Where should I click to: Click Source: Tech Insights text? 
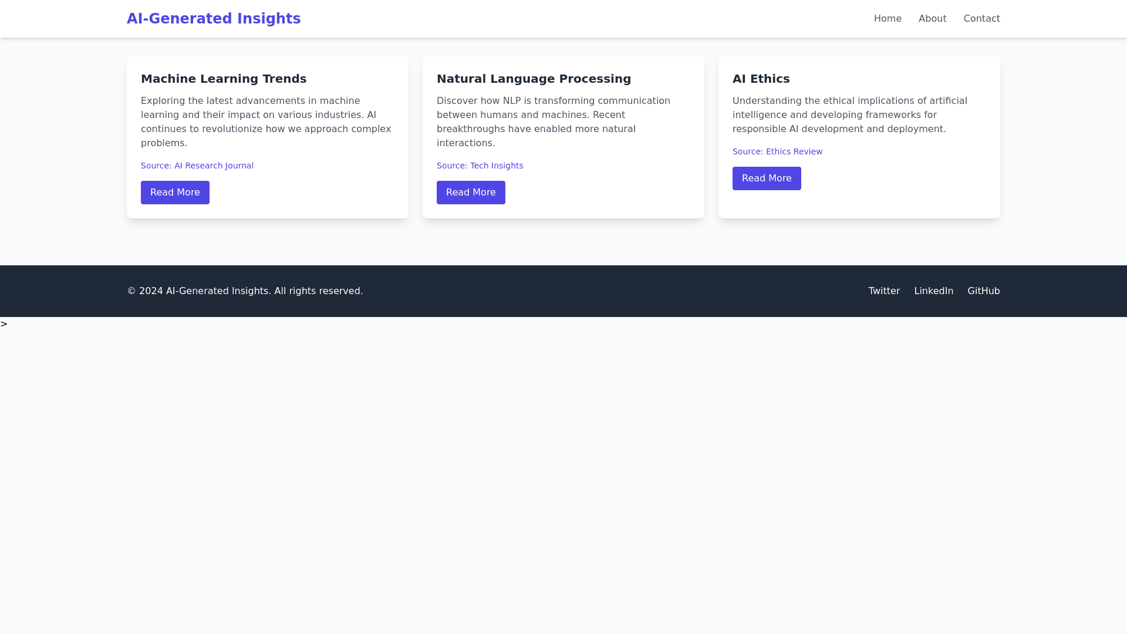(480, 166)
